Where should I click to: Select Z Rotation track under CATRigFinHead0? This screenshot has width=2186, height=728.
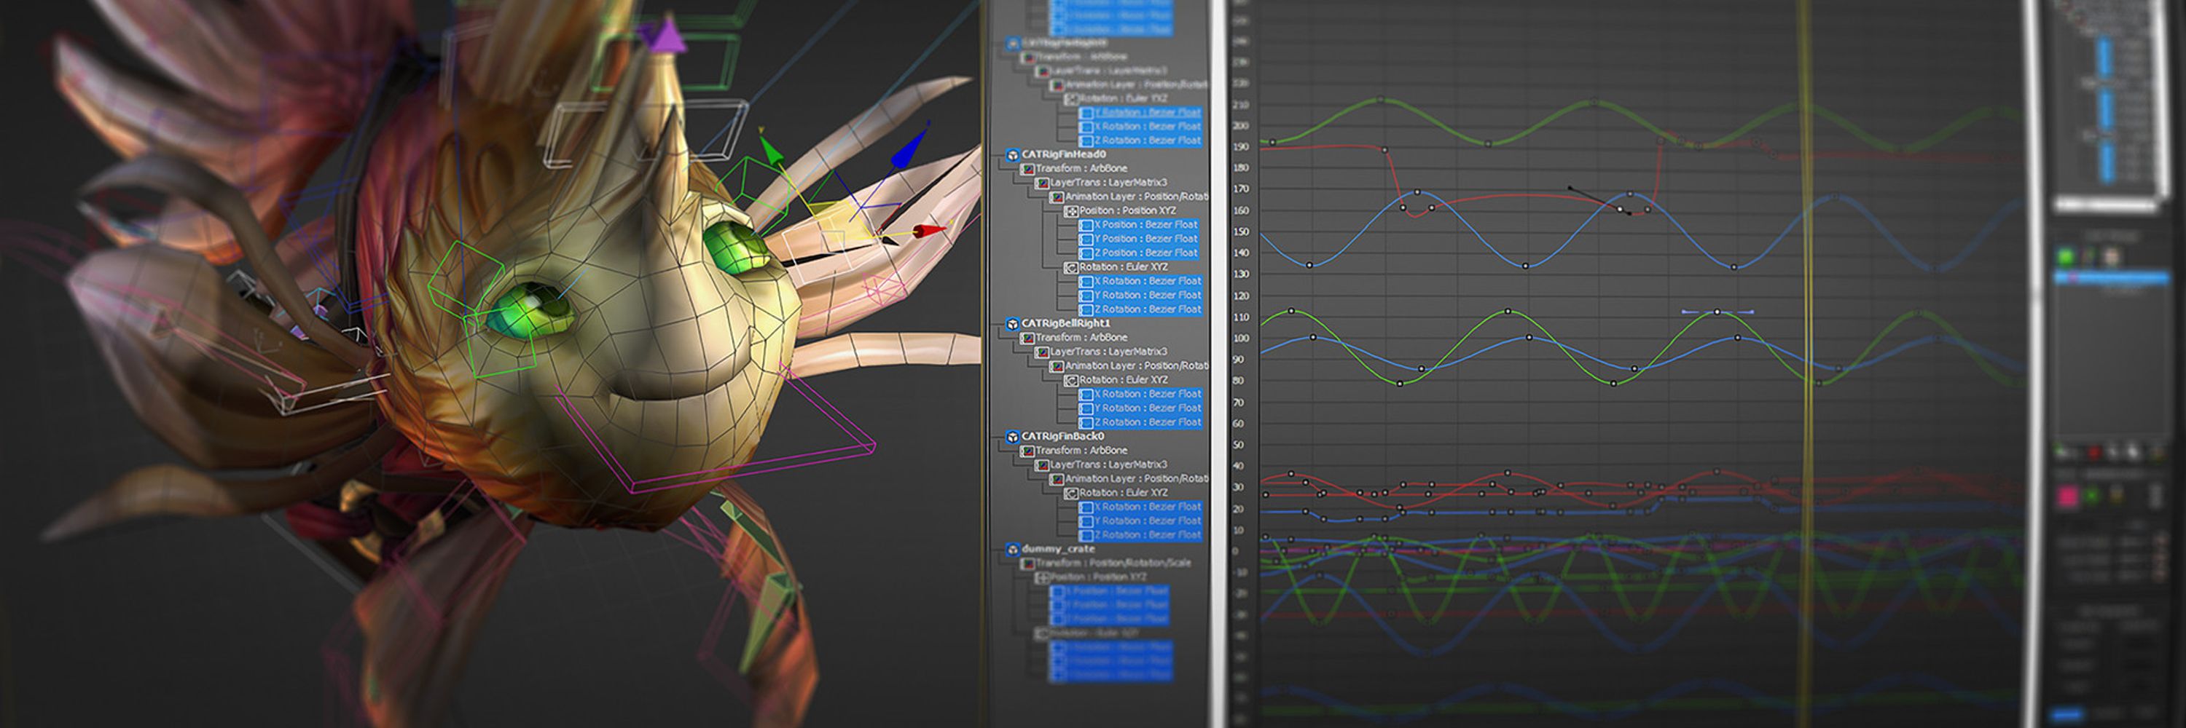point(1140,309)
